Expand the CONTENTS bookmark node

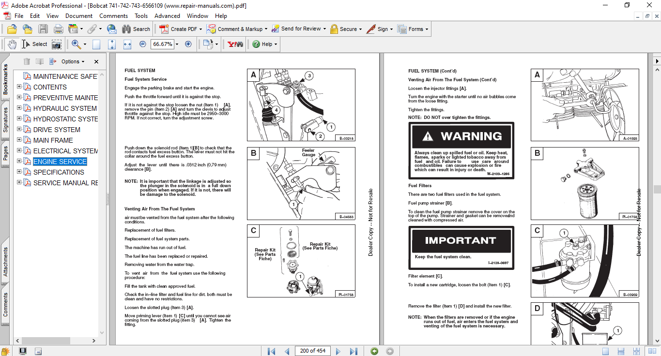[x=19, y=87]
